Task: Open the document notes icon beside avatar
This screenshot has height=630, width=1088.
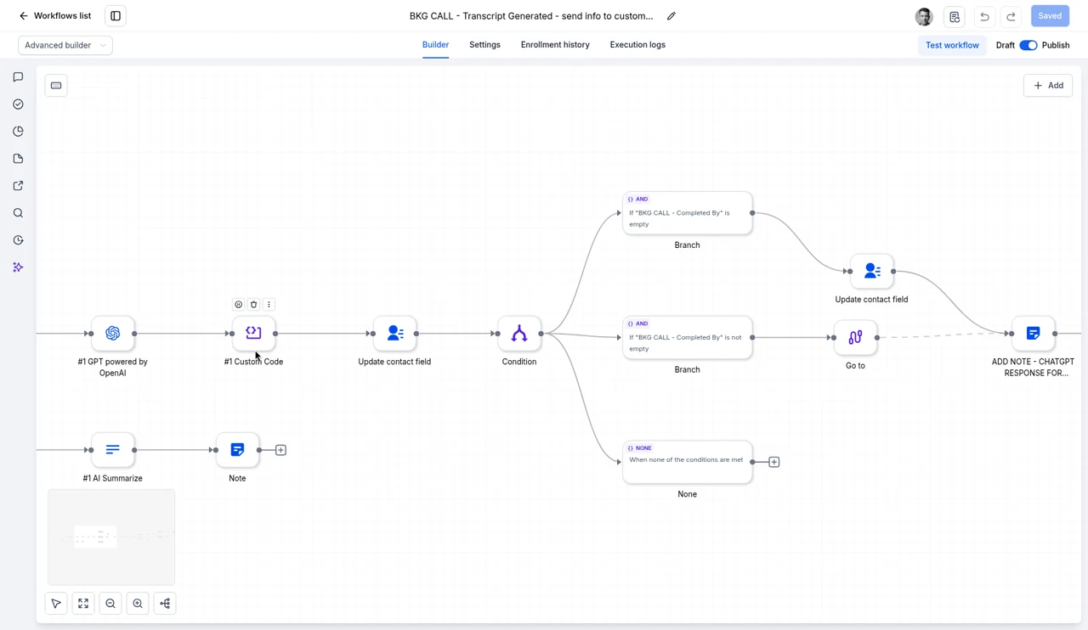Action: pos(955,16)
